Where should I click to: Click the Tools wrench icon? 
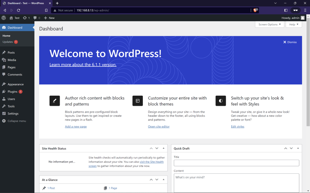[4, 106]
